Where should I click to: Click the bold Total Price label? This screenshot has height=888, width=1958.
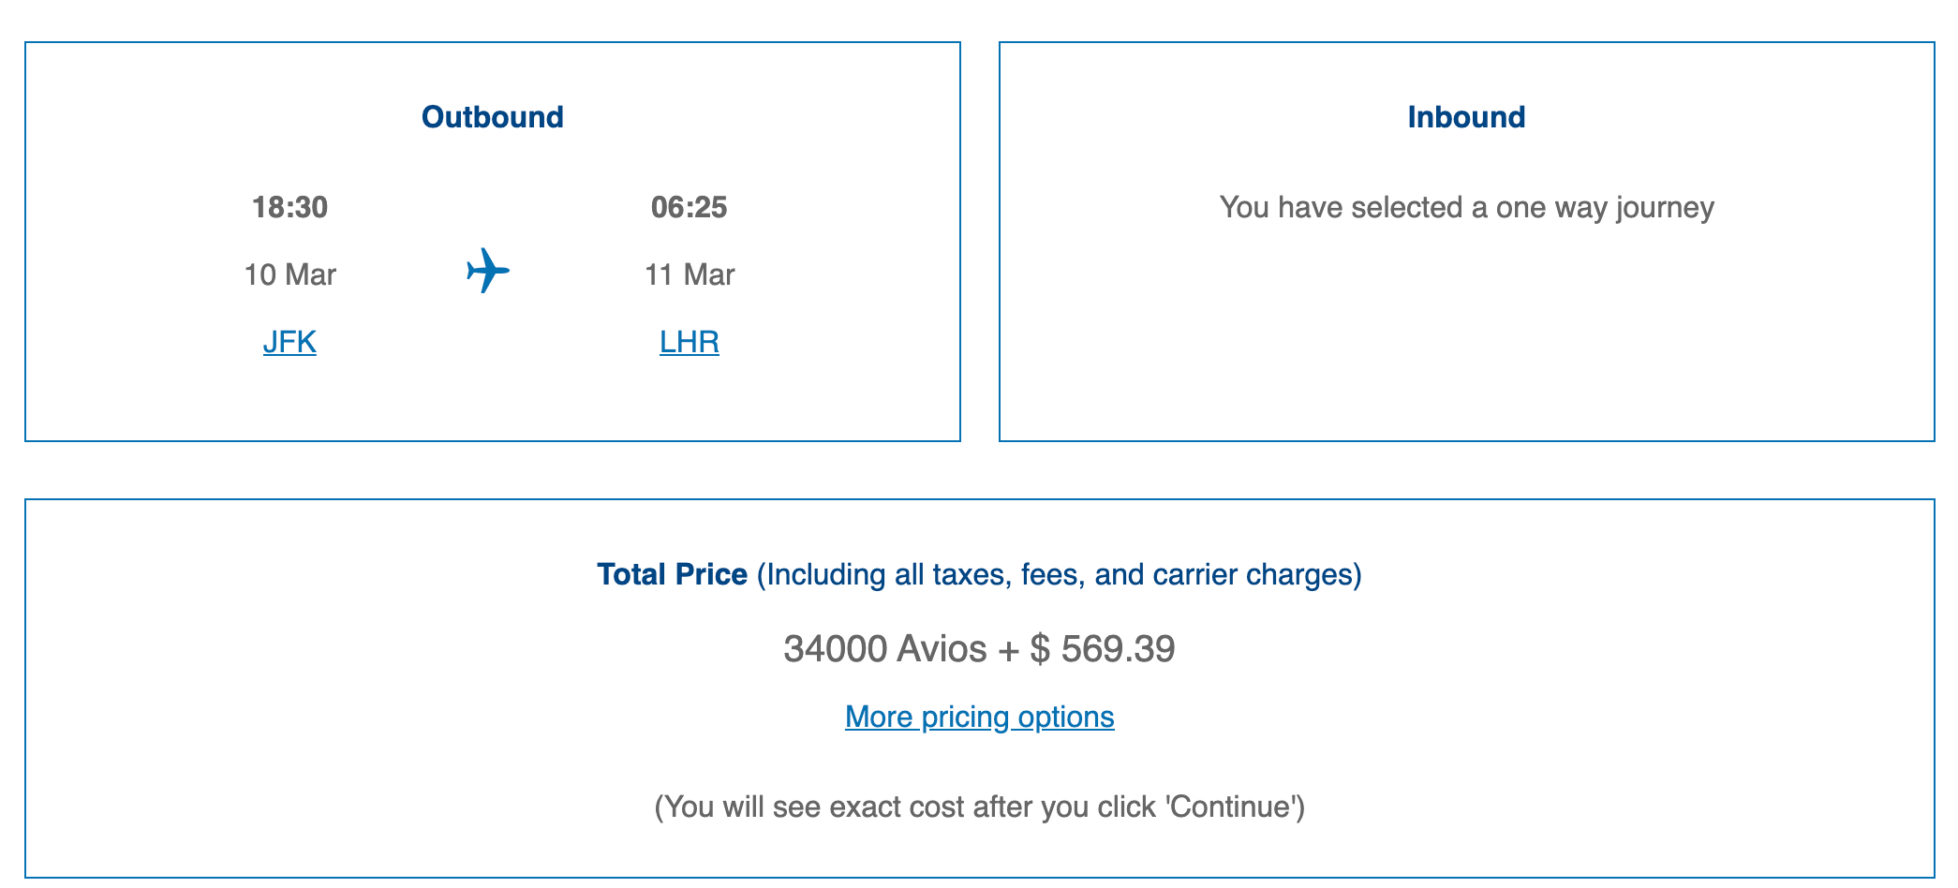(x=672, y=574)
